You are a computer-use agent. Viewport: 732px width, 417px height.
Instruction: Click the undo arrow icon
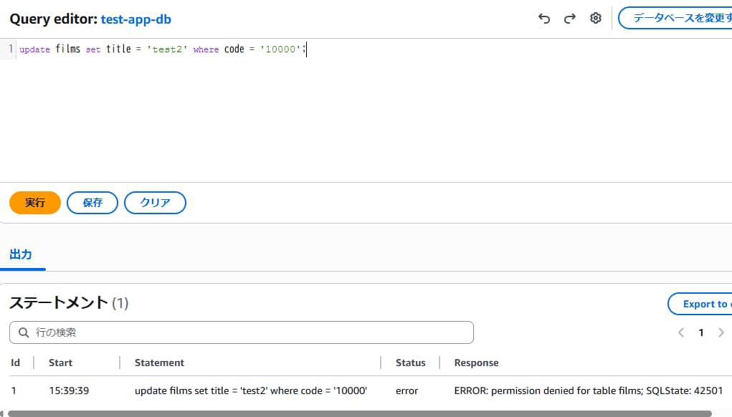coord(544,19)
